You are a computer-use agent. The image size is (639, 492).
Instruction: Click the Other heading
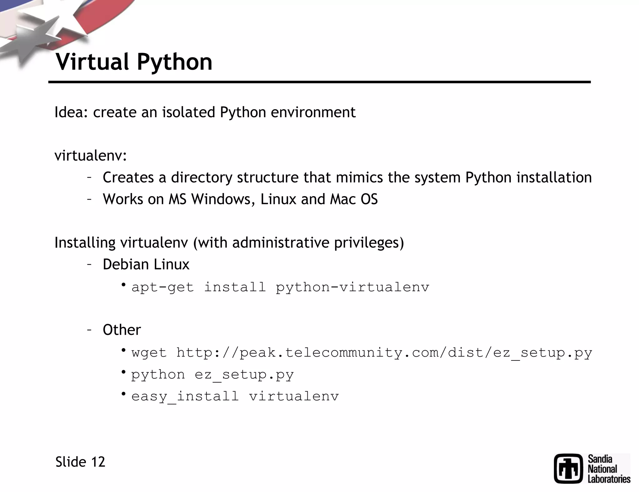pyautogui.click(x=122, y=330)
